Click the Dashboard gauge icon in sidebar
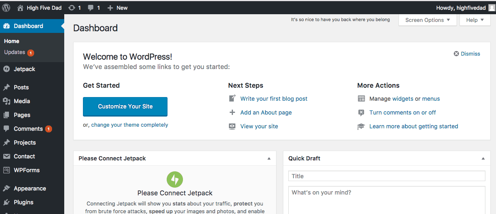Screen dimensions: 496x214 coord(7,26)
